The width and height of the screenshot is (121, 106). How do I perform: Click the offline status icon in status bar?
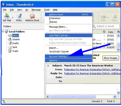(x=4, y=101)
